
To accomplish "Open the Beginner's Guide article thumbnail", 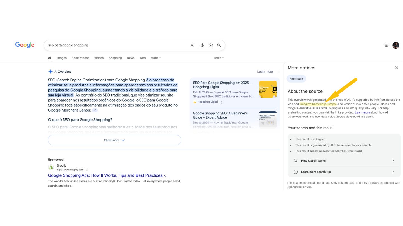I will [268, 120].
